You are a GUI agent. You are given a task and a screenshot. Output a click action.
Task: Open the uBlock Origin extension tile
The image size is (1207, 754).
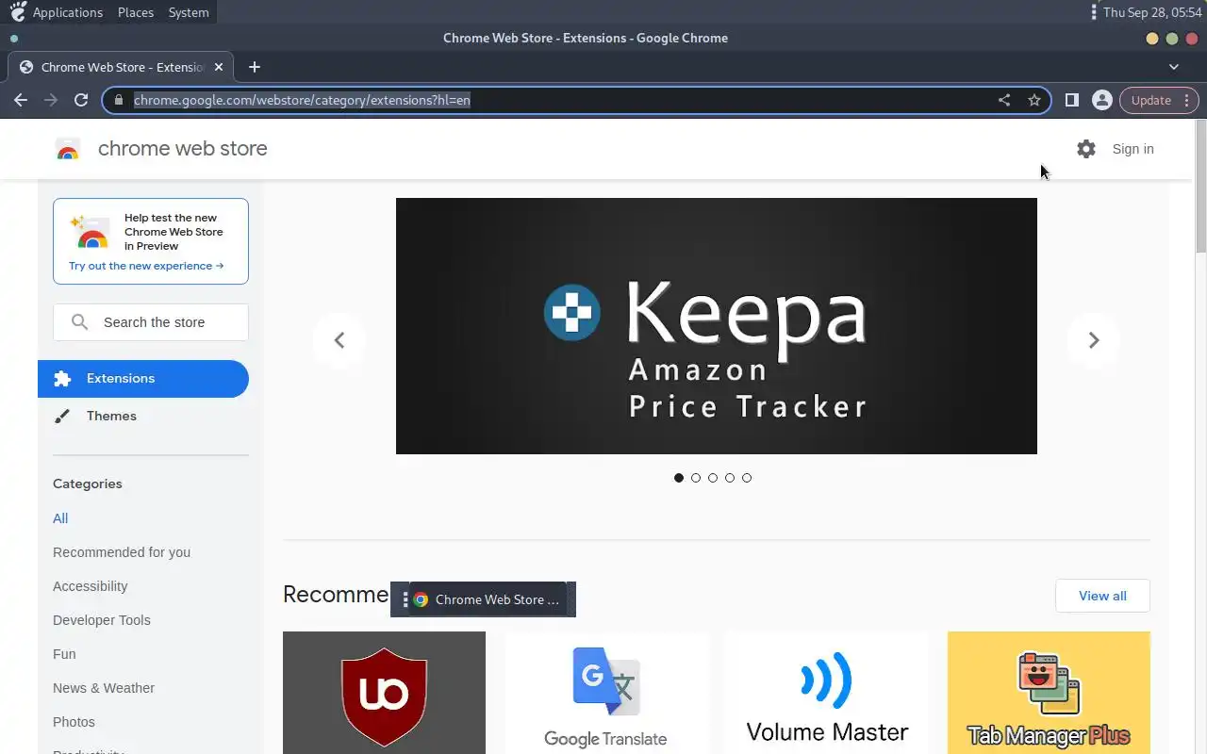point(384,693)
